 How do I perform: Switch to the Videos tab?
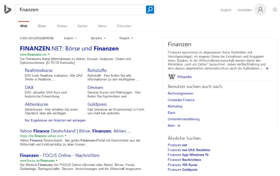(62, 26)
